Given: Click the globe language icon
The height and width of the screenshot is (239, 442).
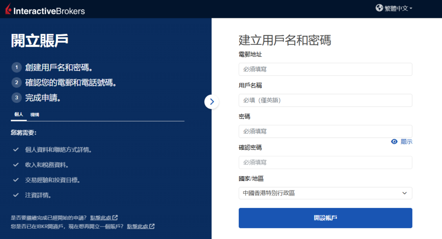Looking at the screenshot, I should (379, 8).
